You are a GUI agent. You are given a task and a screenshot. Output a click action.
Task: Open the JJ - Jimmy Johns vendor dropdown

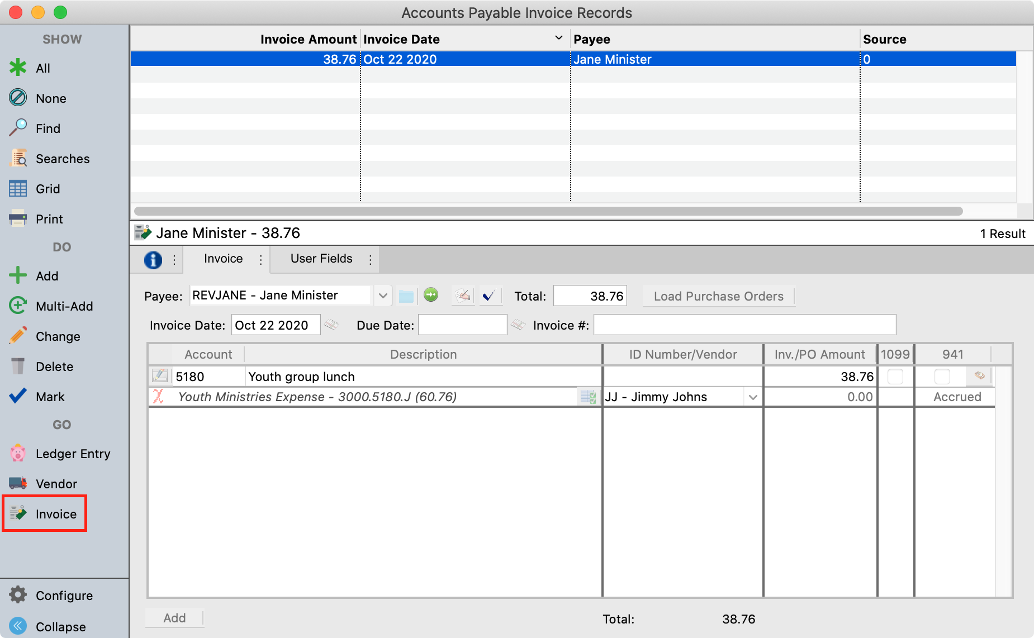click(753, 397)
